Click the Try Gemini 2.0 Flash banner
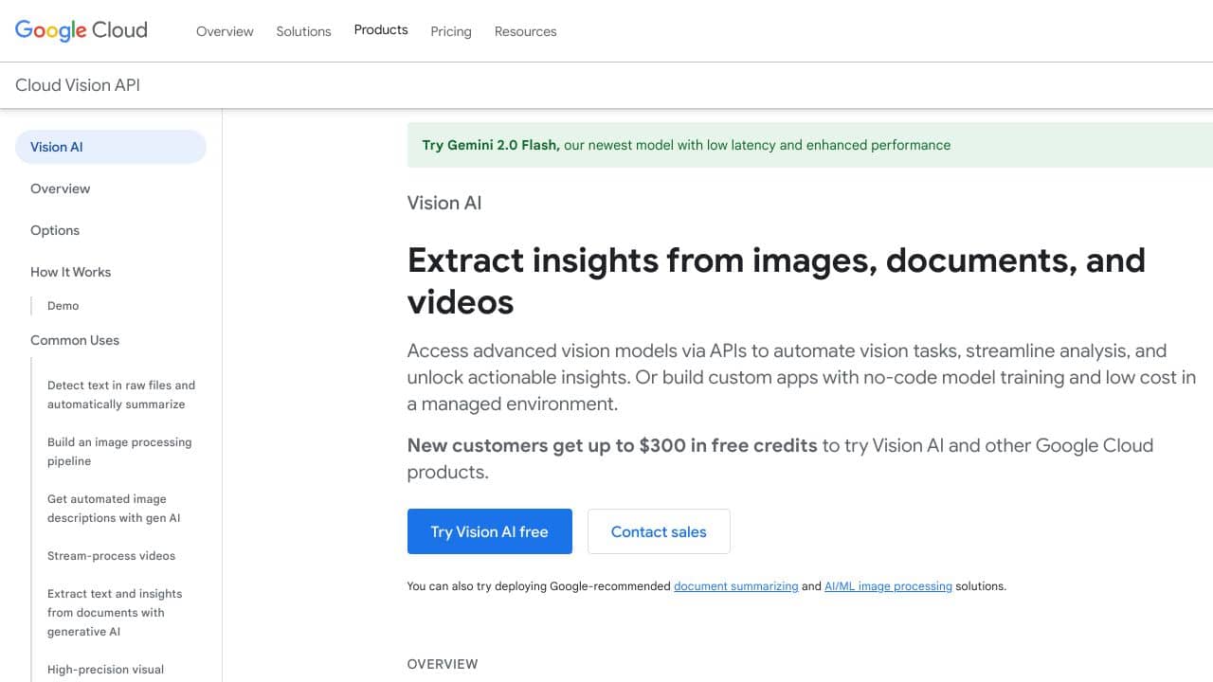This screenshot has height=682, width=1213. (x=810, y=145)
